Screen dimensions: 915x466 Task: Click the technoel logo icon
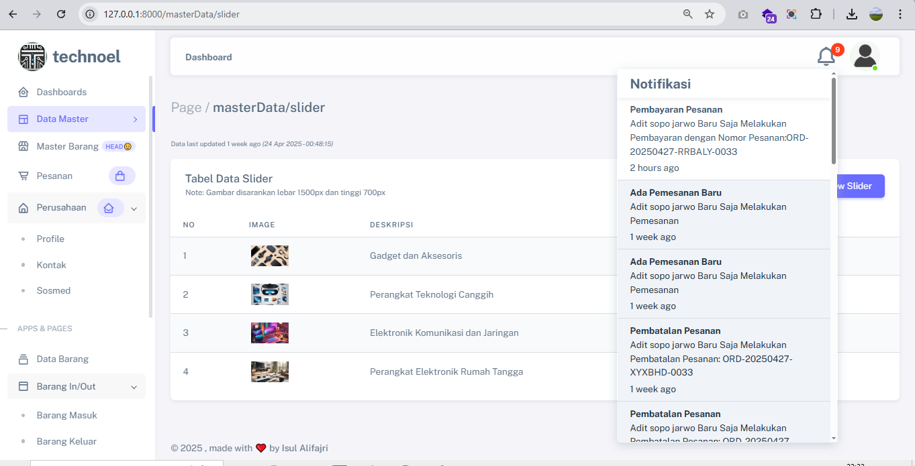pos(32,57)
